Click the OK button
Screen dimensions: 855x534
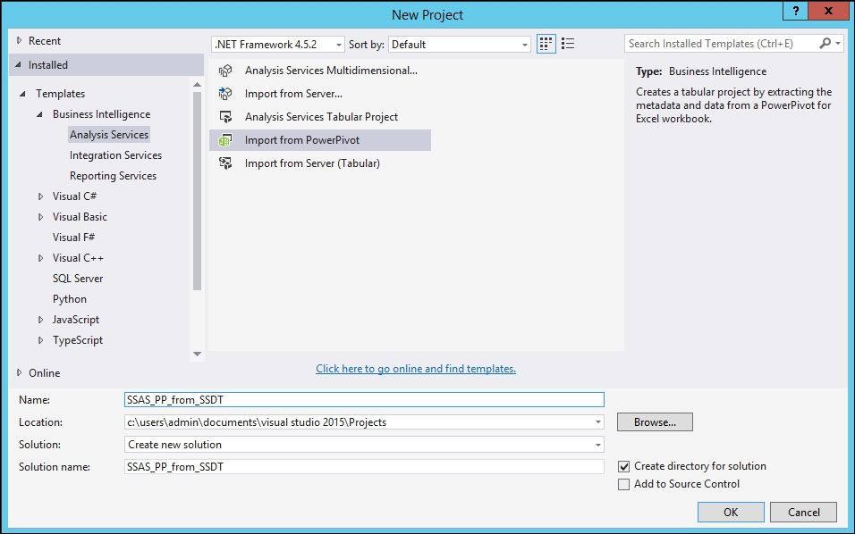(x=731, y=513)
